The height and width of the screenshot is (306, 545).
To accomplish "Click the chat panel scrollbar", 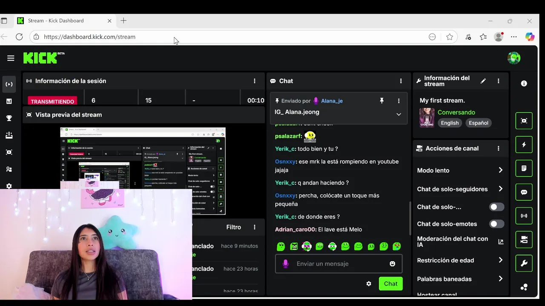I will click(410, 218).
